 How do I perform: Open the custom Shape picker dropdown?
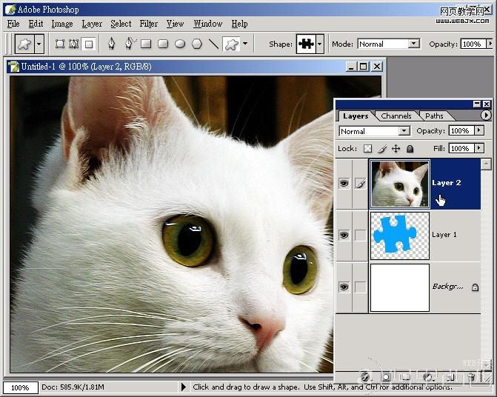pyautogui.click(x=319, y=44)
